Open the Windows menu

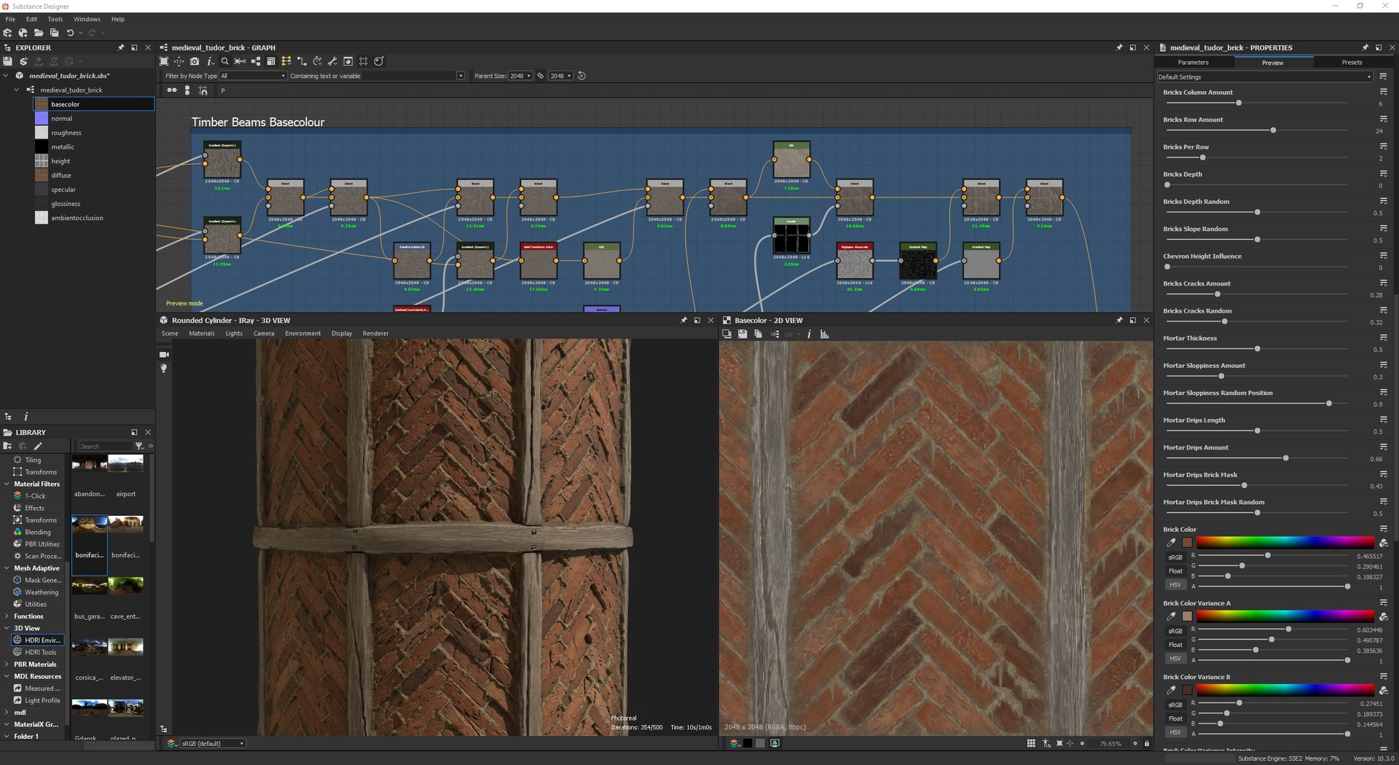click(87, 19)
